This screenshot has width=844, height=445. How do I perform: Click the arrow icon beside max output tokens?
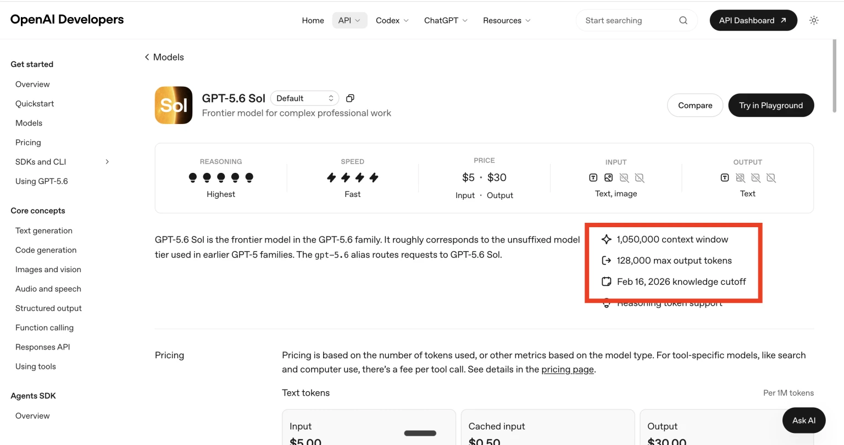(607, 261)
